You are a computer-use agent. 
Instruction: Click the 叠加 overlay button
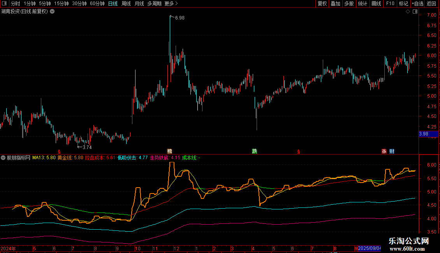click(336, 4)
